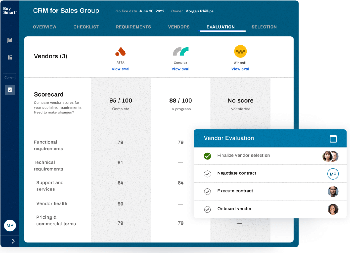The height and width of the screenshot is (253, 350).
Task: Open the dashboard layout icon in sidebar
Action: (10, 57)
